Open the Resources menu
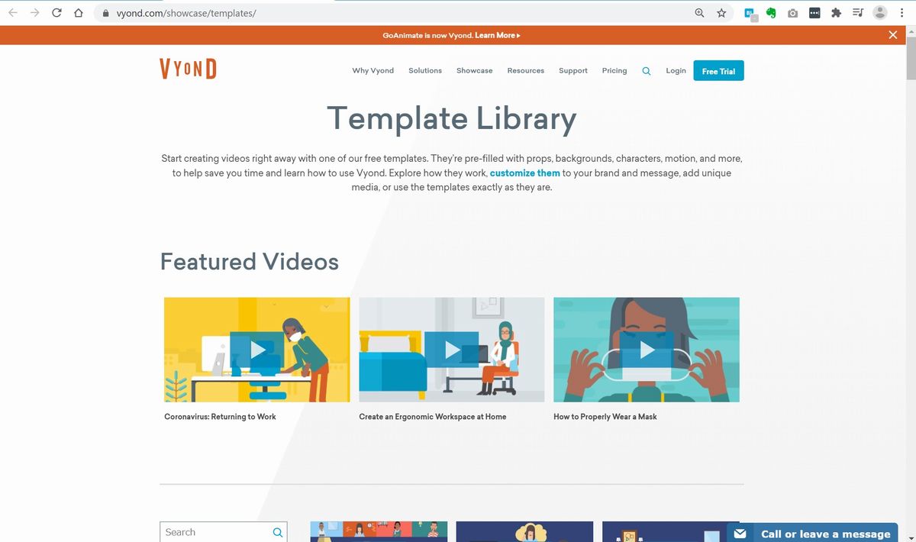The image size is (916, 542). pos(526,70)
